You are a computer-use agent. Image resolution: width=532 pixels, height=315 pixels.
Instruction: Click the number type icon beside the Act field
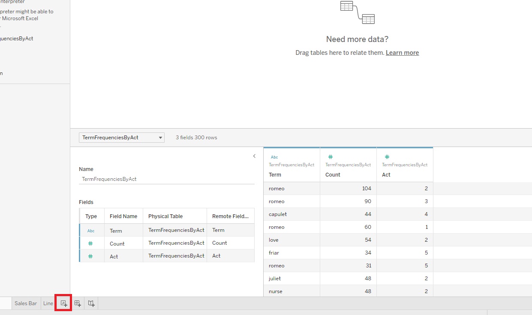(91, 256)
